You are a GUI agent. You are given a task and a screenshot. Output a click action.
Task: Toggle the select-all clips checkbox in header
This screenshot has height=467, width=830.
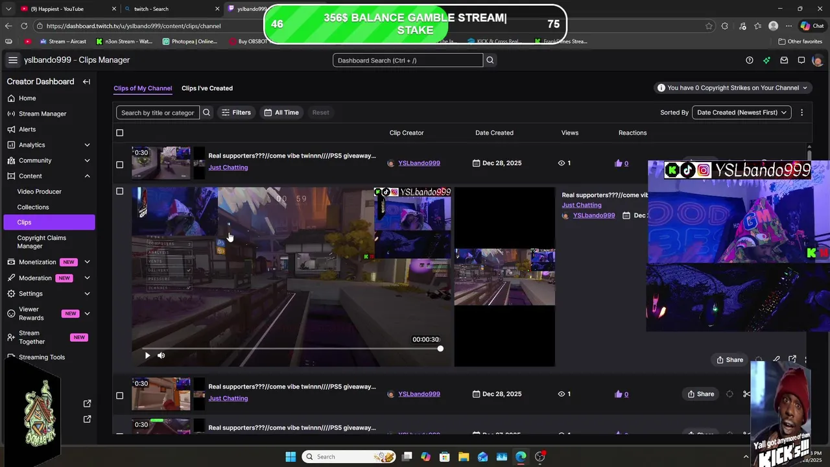[x=119, y=133]
